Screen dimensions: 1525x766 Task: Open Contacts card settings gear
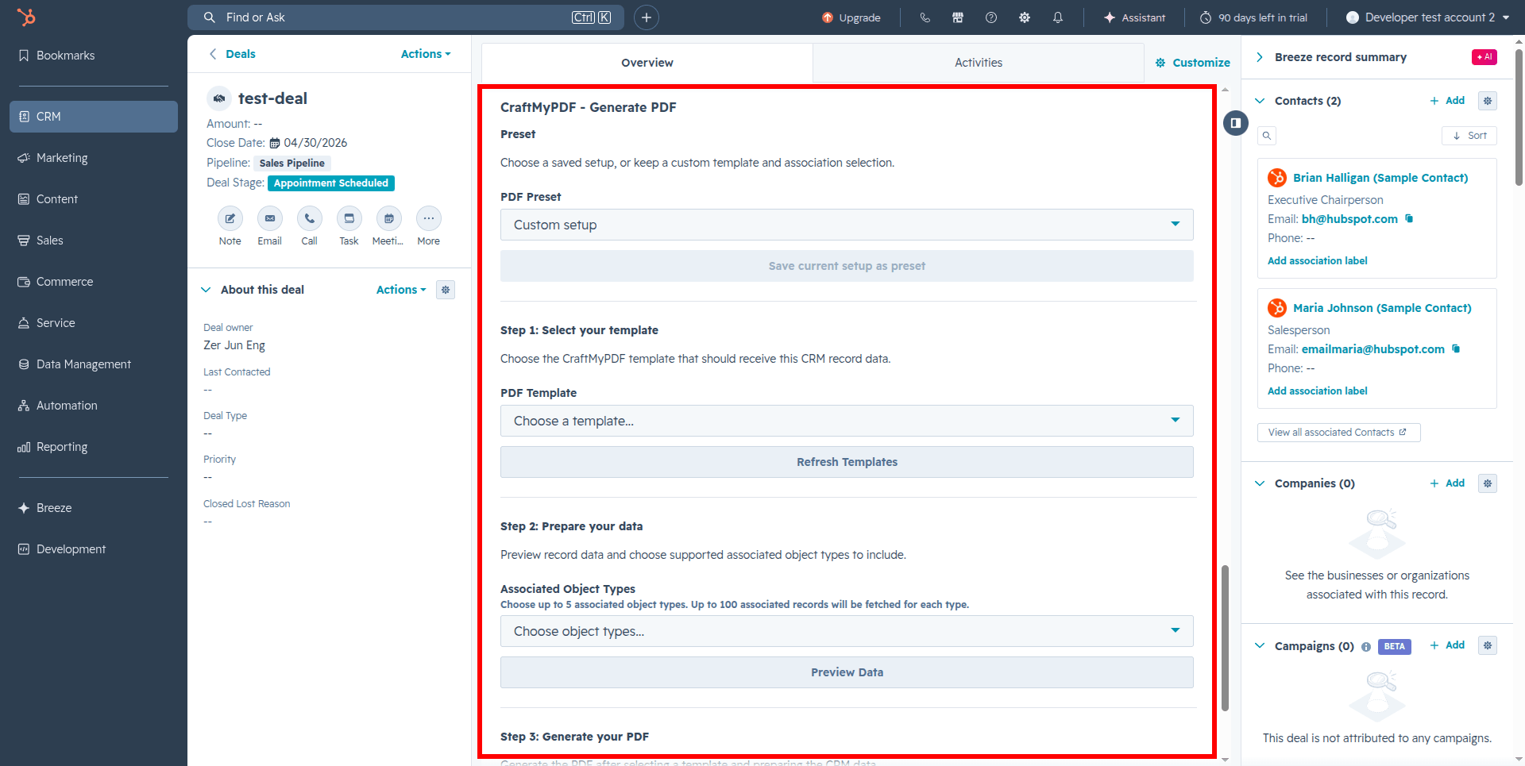tap(1488, 101)
